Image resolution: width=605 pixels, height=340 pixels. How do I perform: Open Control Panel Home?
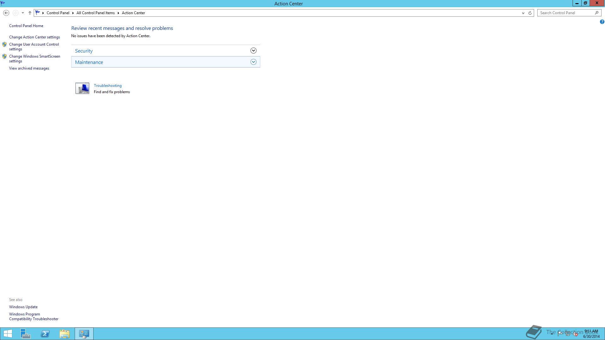26,26
